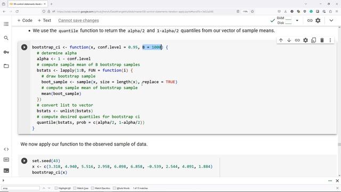
Task: Open editor settings for this cell
Action: 305,41
